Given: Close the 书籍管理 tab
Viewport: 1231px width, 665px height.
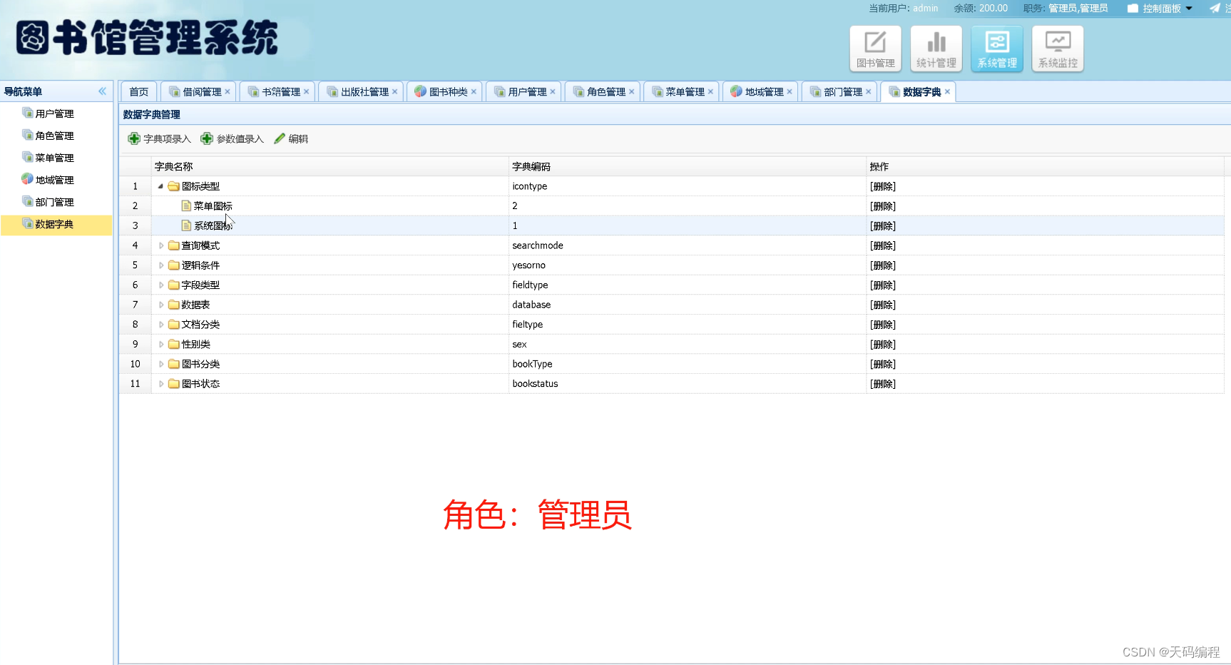Looking at the screenshot, I should coord(307,92).
